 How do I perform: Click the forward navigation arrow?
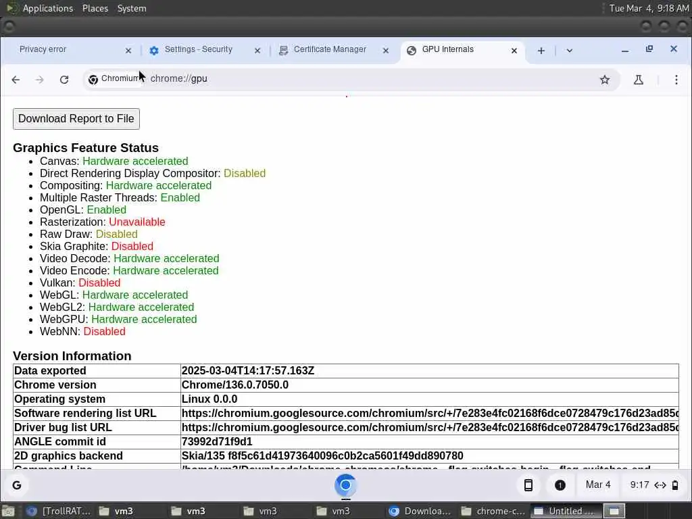pyautogui.click(x=40, y=80)
